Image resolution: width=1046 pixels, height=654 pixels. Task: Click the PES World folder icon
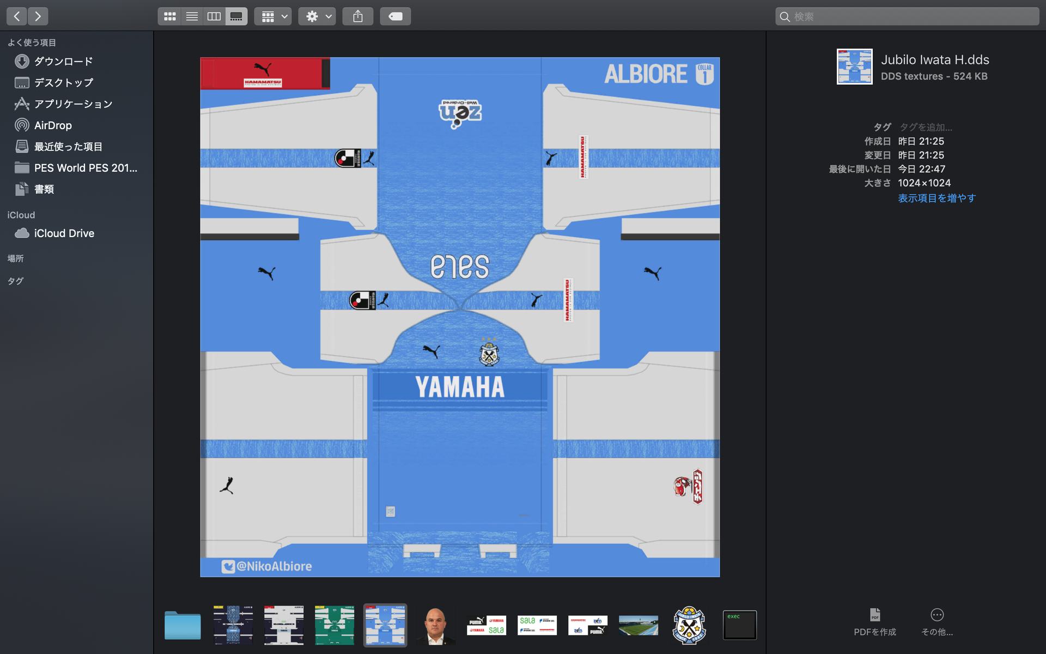[x=22, y=168]
